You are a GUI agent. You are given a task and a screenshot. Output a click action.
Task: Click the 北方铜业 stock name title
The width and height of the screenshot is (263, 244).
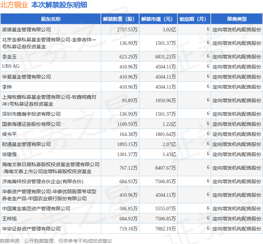point(14,5)
